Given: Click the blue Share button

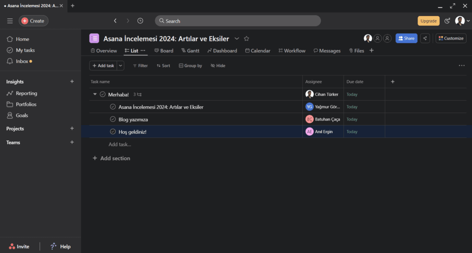Looking at the screenshot, I should coord(406,38).
